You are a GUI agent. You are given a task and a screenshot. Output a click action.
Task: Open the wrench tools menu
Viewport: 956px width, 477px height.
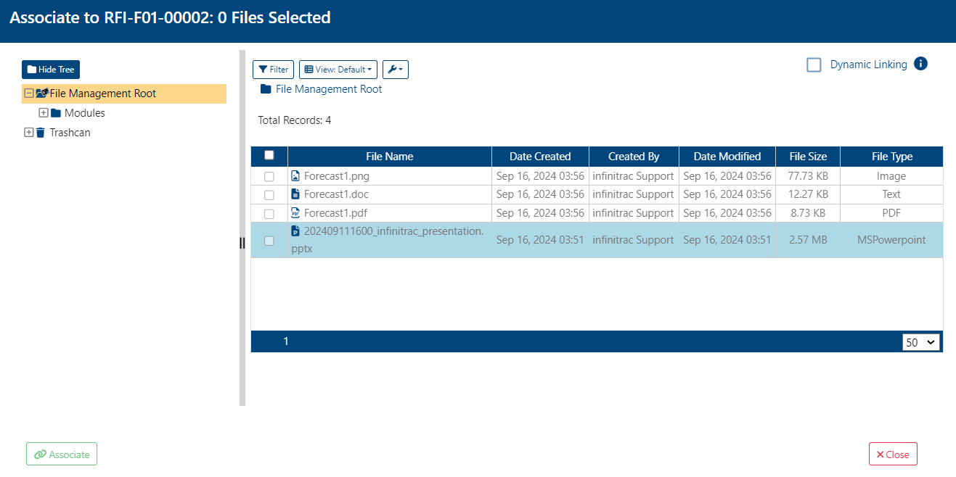coord(396,70)
